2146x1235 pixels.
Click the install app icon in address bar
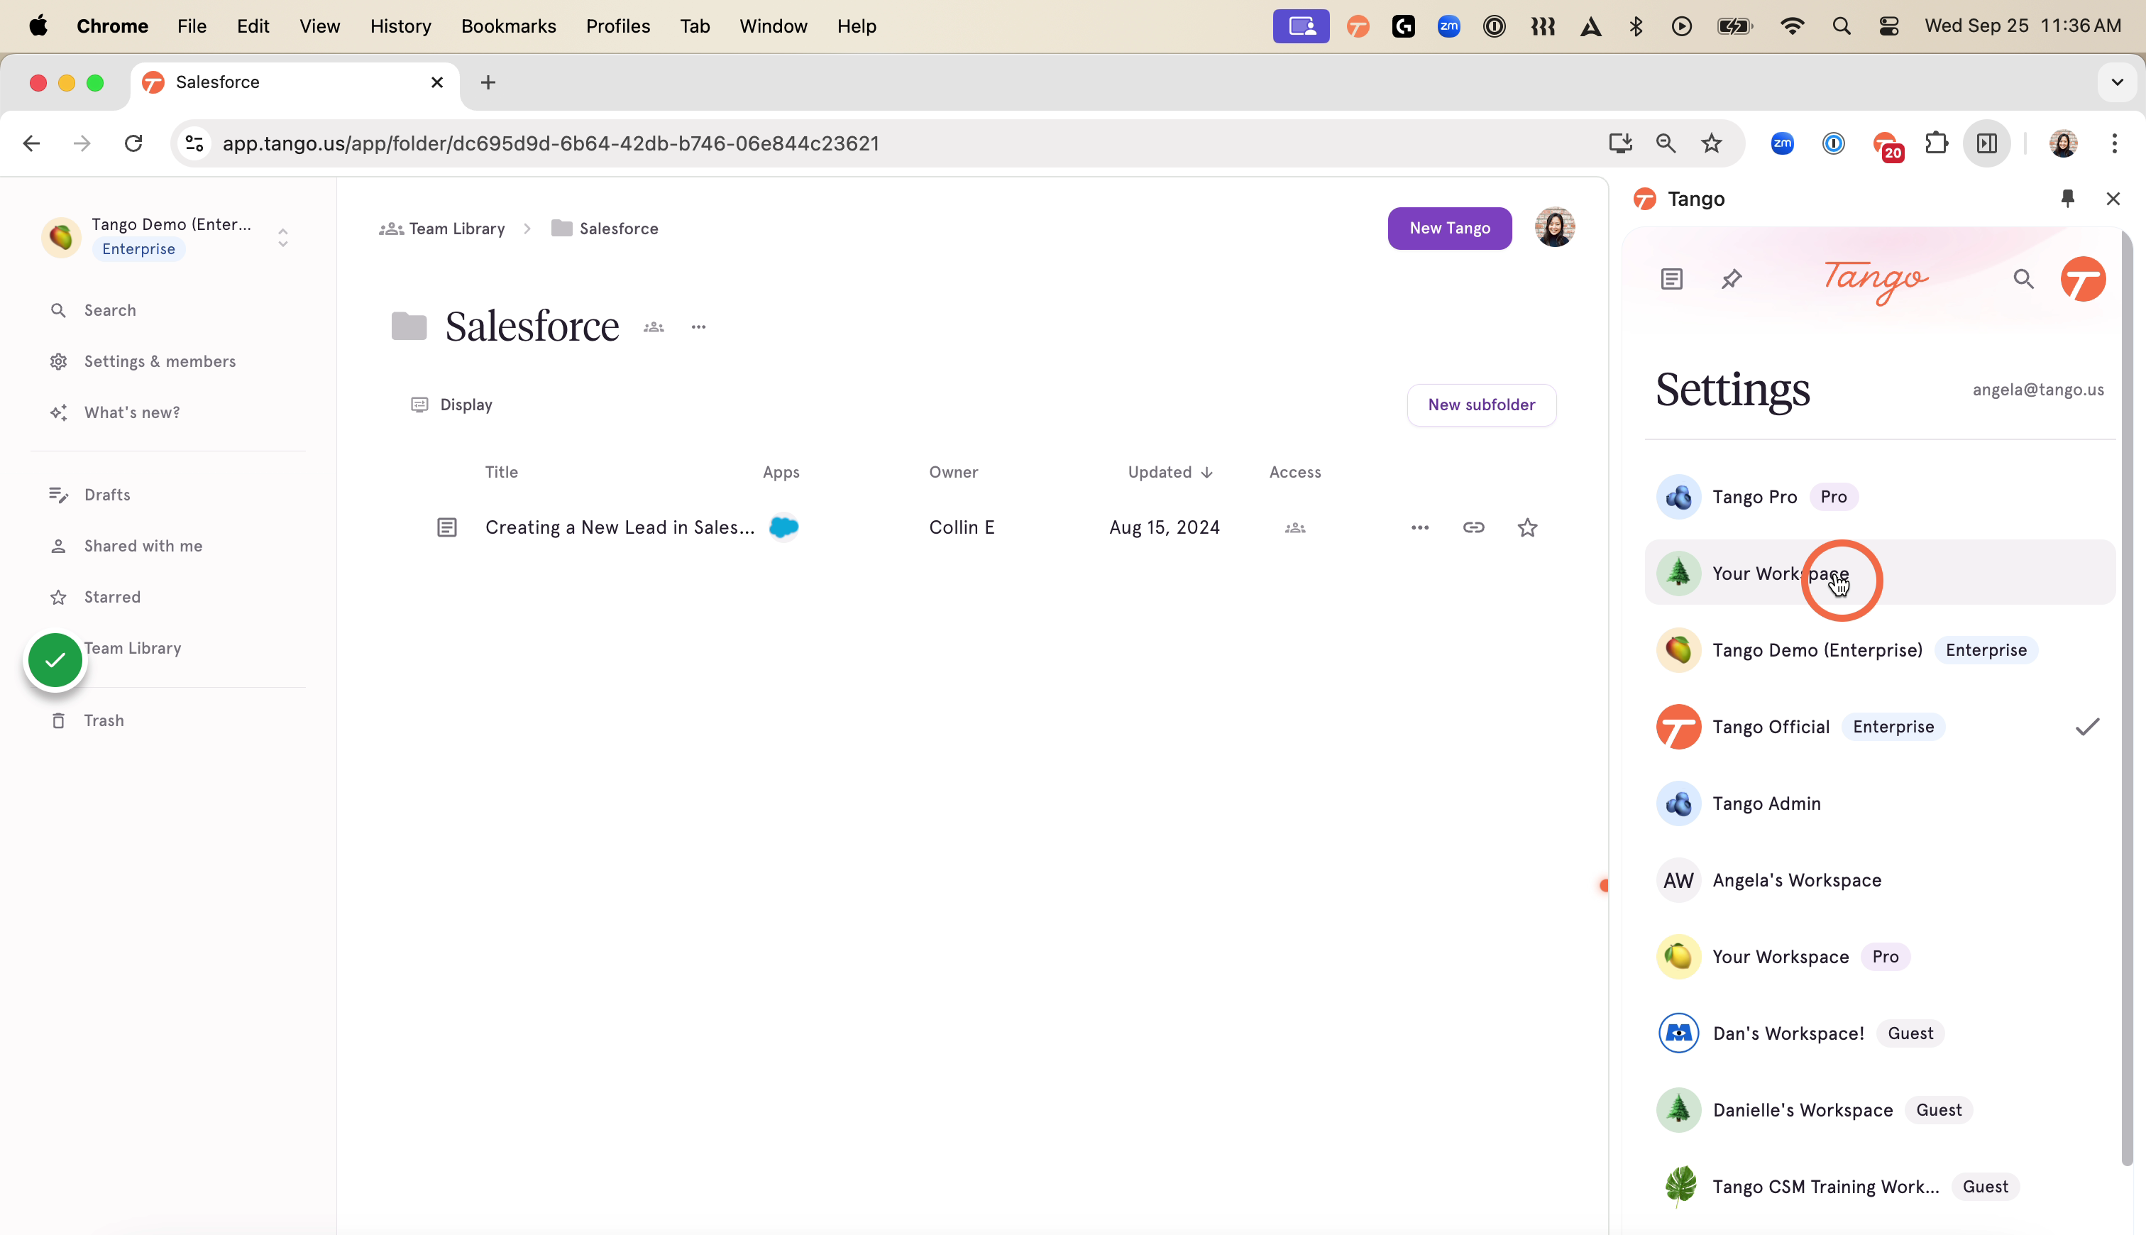(1620, 143)
